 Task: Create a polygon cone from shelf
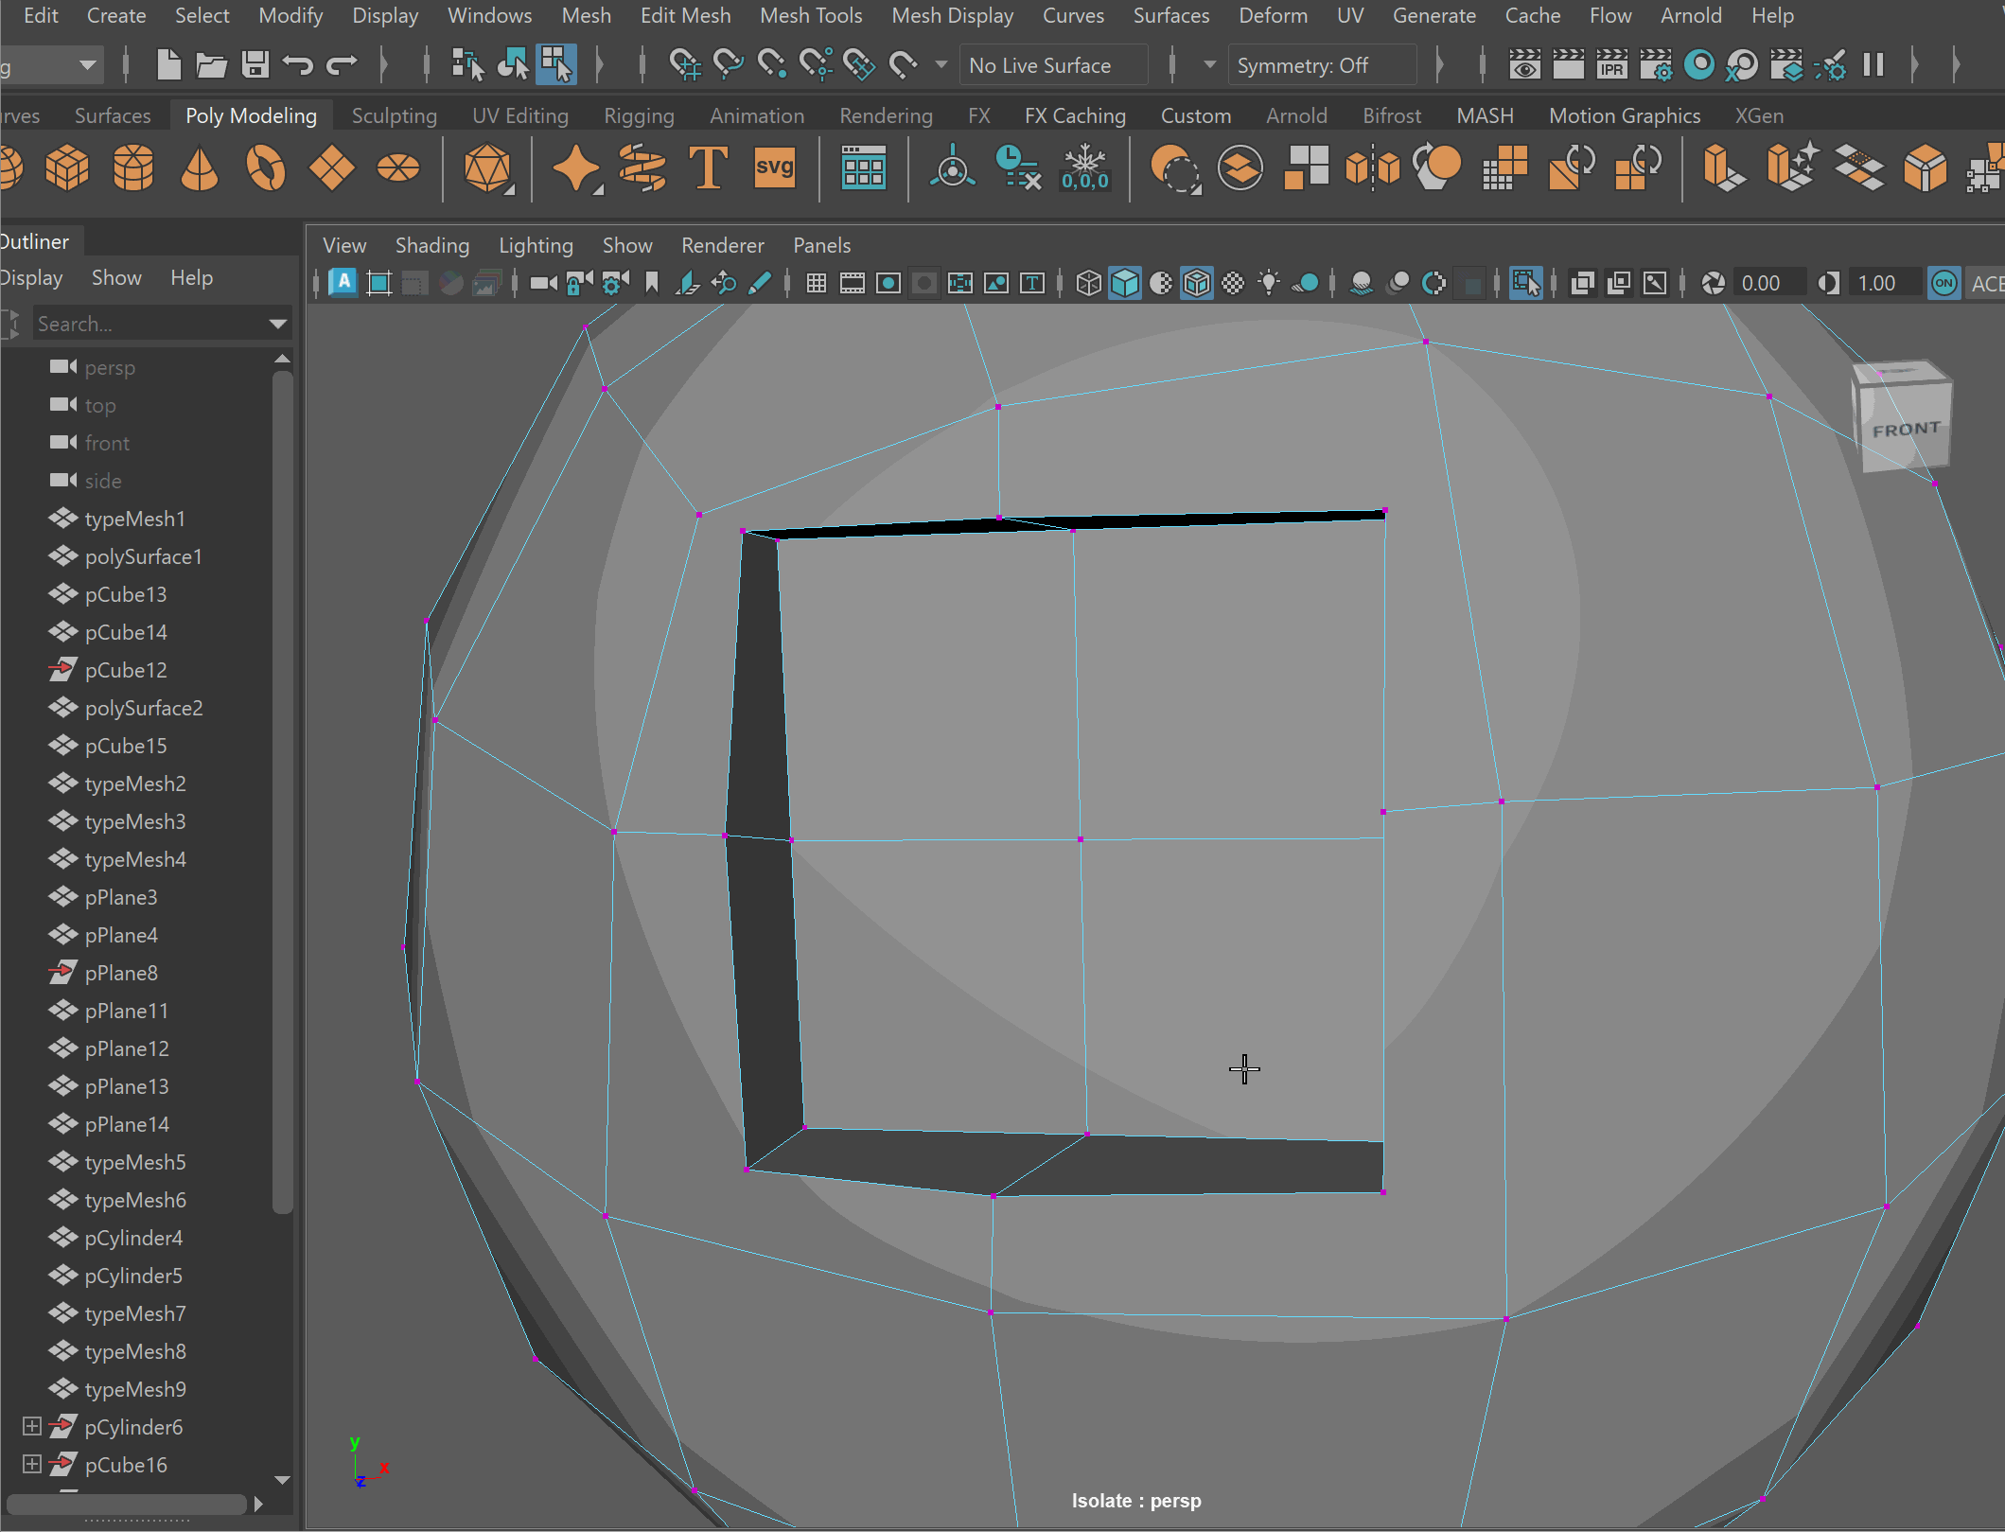click(199, 169)
